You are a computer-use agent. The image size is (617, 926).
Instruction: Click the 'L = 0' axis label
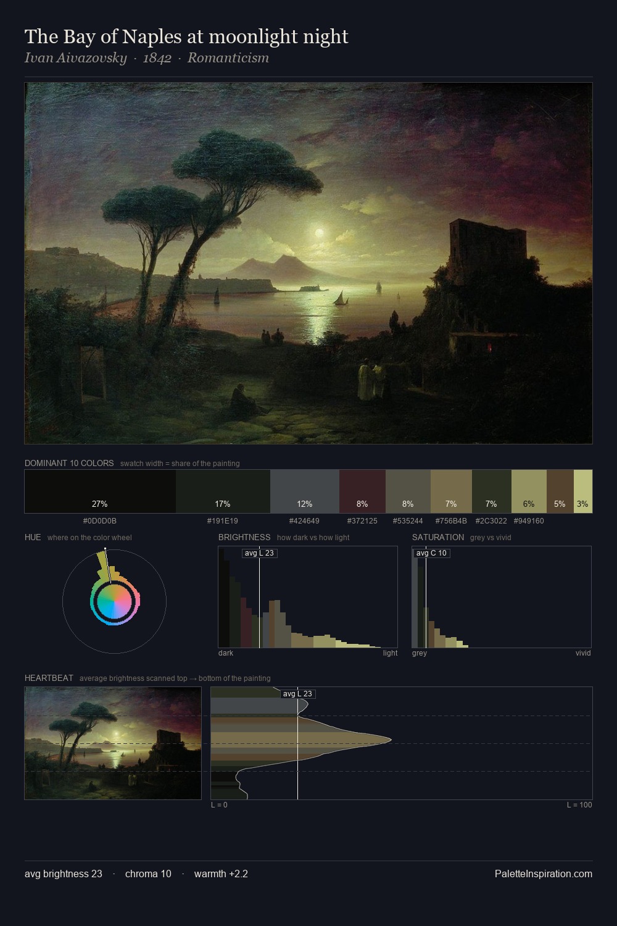[x=219, y=805]
